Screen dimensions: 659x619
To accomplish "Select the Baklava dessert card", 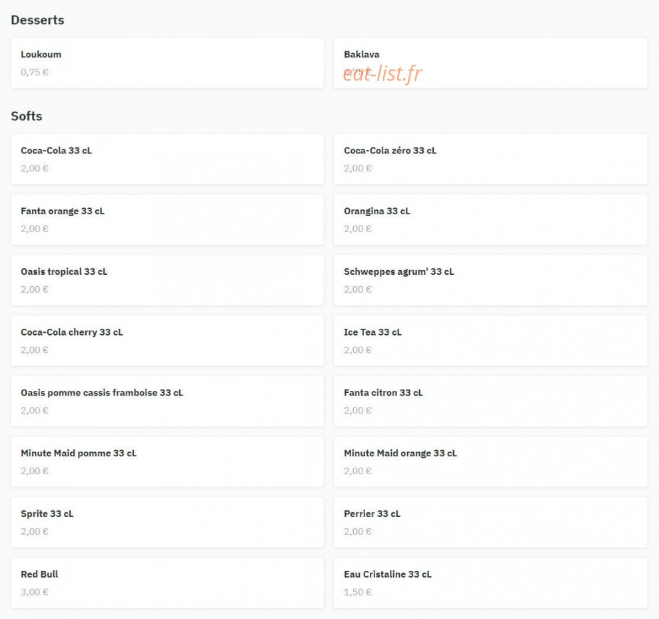I will [x=490, y=63].
